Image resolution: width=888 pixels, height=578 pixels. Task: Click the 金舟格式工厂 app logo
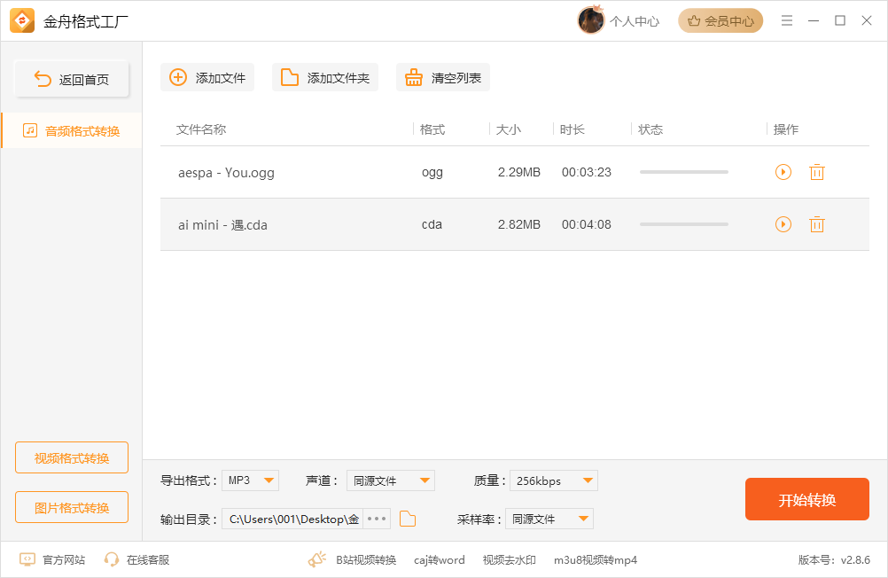pyautogui.click(x=22, y=20)
